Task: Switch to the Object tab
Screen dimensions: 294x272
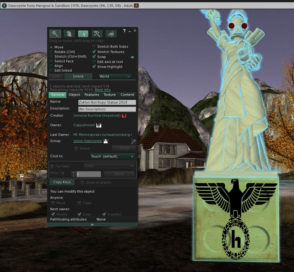Action: point(74,95)
